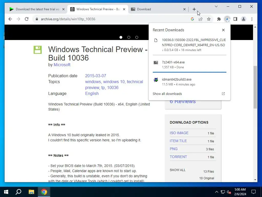This screenshot has height=197, width=262.
Task: Close the Recent Downloads popup
Action: tap(223, 30)
